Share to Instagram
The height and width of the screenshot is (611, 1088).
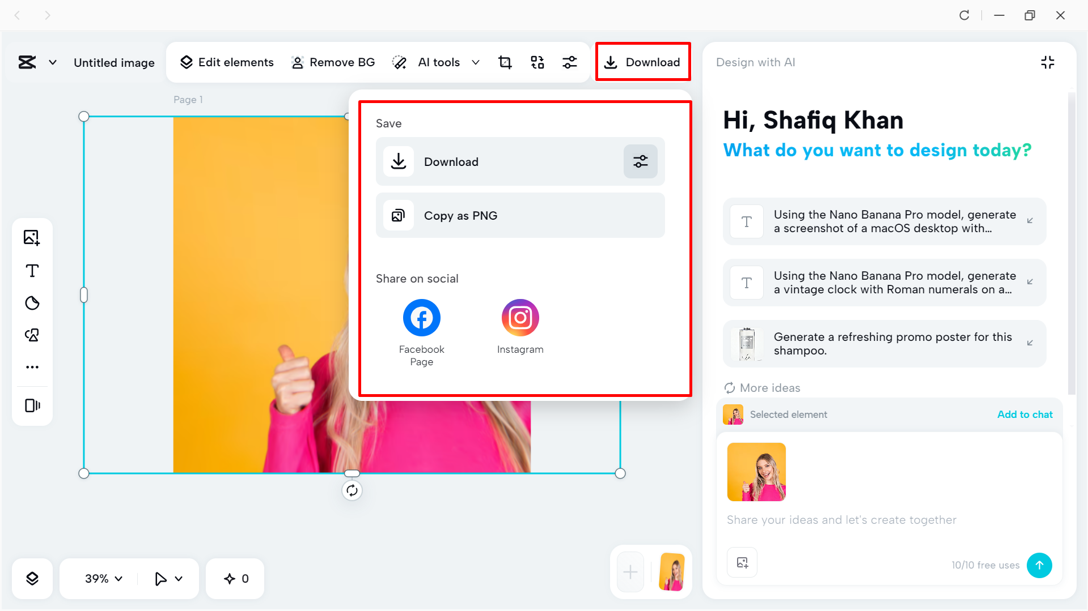(520, 327)
